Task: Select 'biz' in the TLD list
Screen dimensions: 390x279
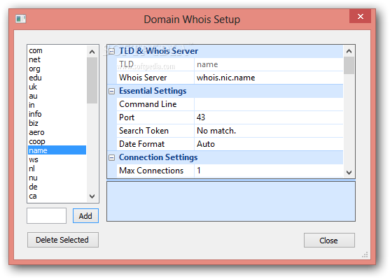Action: 57,123
